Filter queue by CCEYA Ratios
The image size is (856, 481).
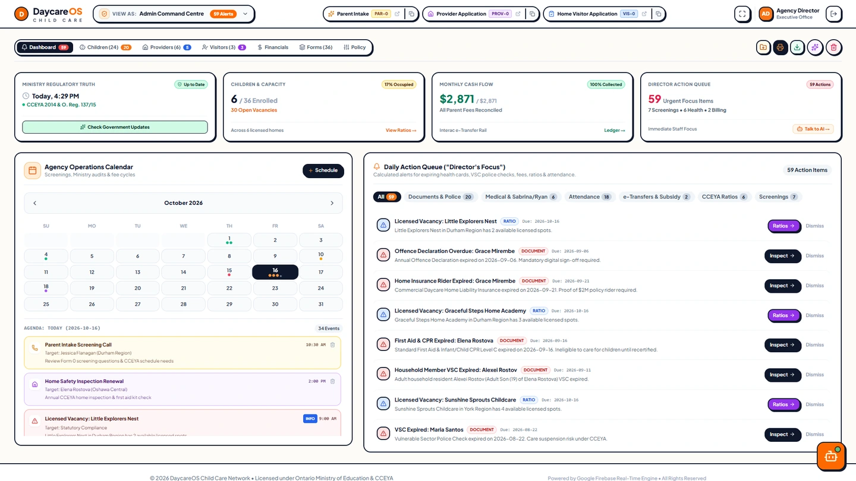tap(725, 197)
